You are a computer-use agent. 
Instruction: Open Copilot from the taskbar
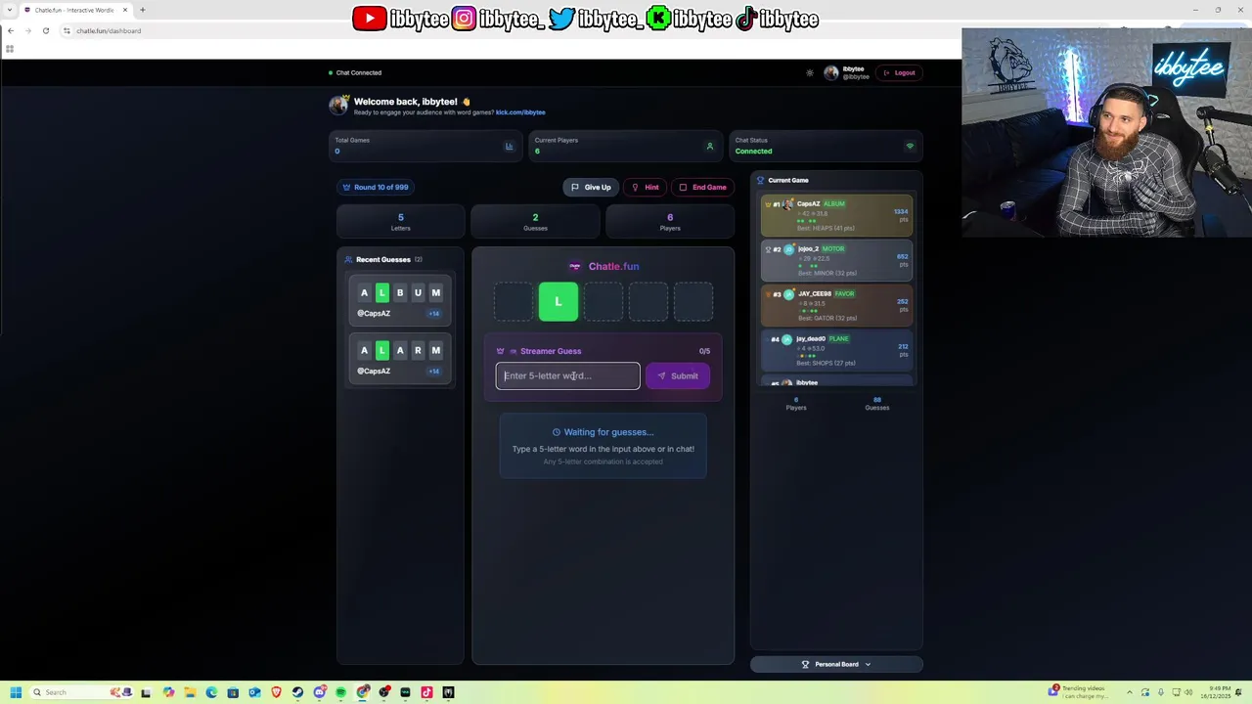click(x=168, y=692)
